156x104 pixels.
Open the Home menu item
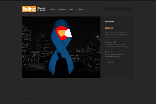53,9
